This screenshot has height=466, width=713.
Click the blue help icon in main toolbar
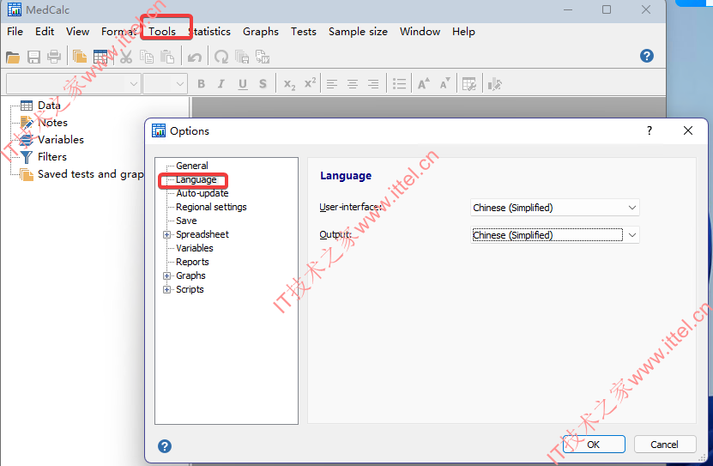point(647,56)
